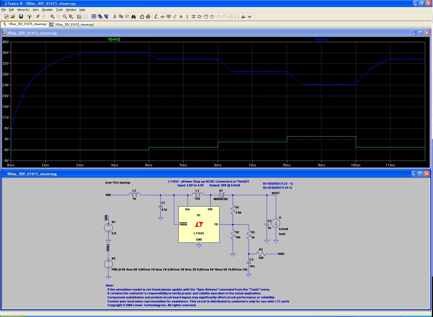
Task: Open the Tools menu
Action: (x=59, y=10)
